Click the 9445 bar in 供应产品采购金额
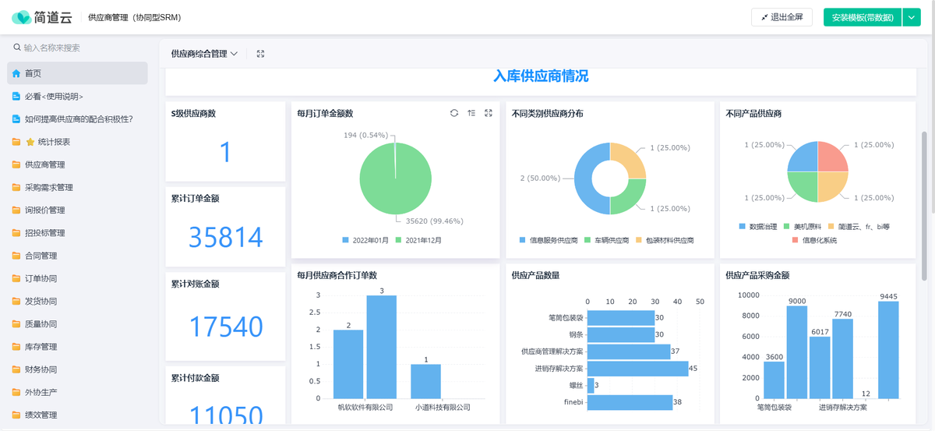 click(888, 350)
